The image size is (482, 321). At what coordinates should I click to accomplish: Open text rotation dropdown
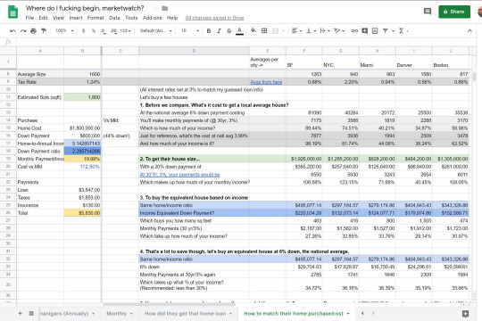pos(339,30)
